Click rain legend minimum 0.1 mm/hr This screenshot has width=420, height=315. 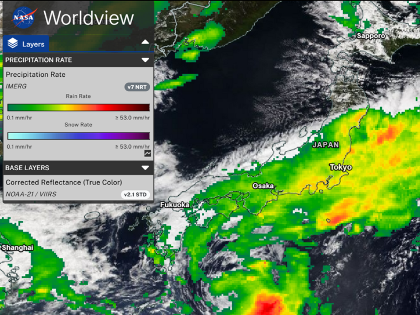pyautogui.click(x=19, y=118)
